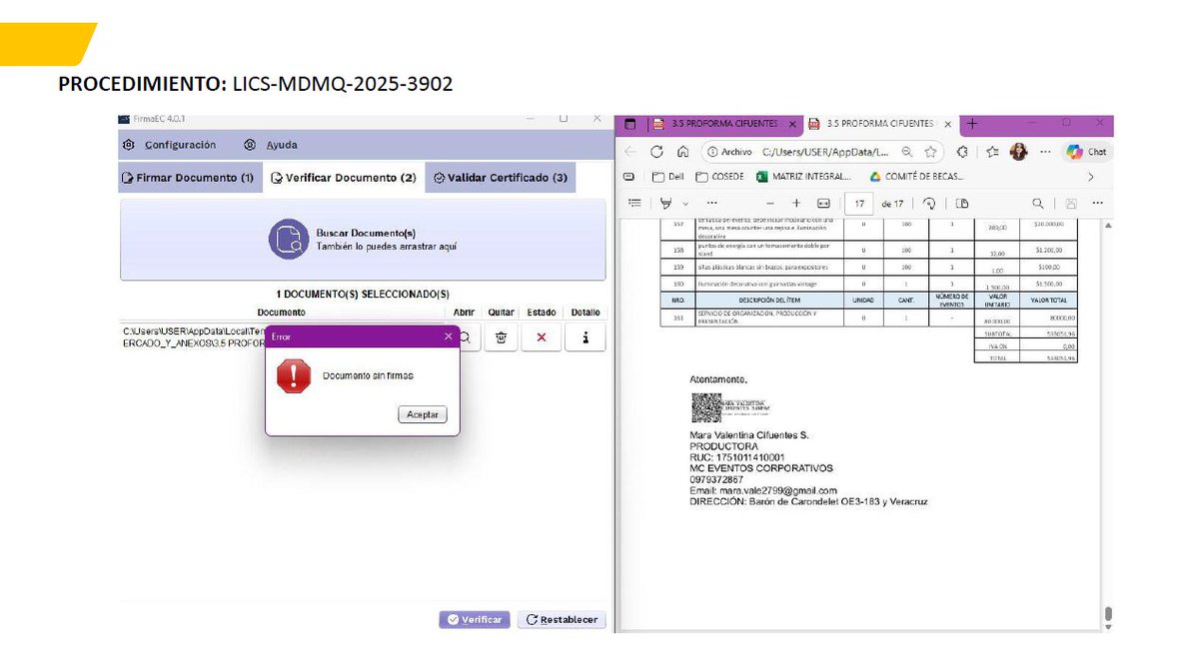1198x672 pixels.
Task: Select the Verificar Documento (2) tab
Action: click(344, 178)
